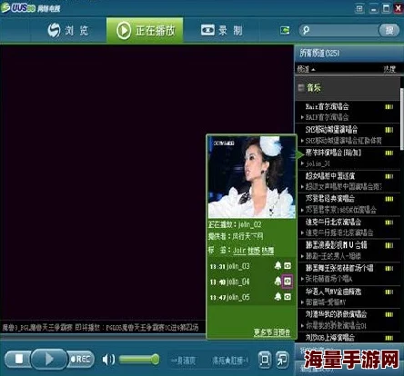Screen dimensions: 404x376
Task: Collapse the 音乐 category
Action: click(301, 88)
